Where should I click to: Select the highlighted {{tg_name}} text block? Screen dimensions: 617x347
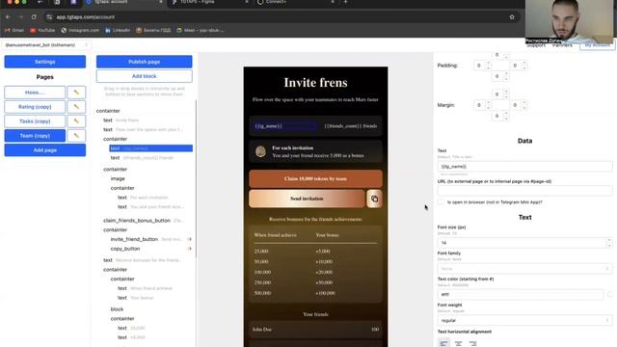click(151, 148)
